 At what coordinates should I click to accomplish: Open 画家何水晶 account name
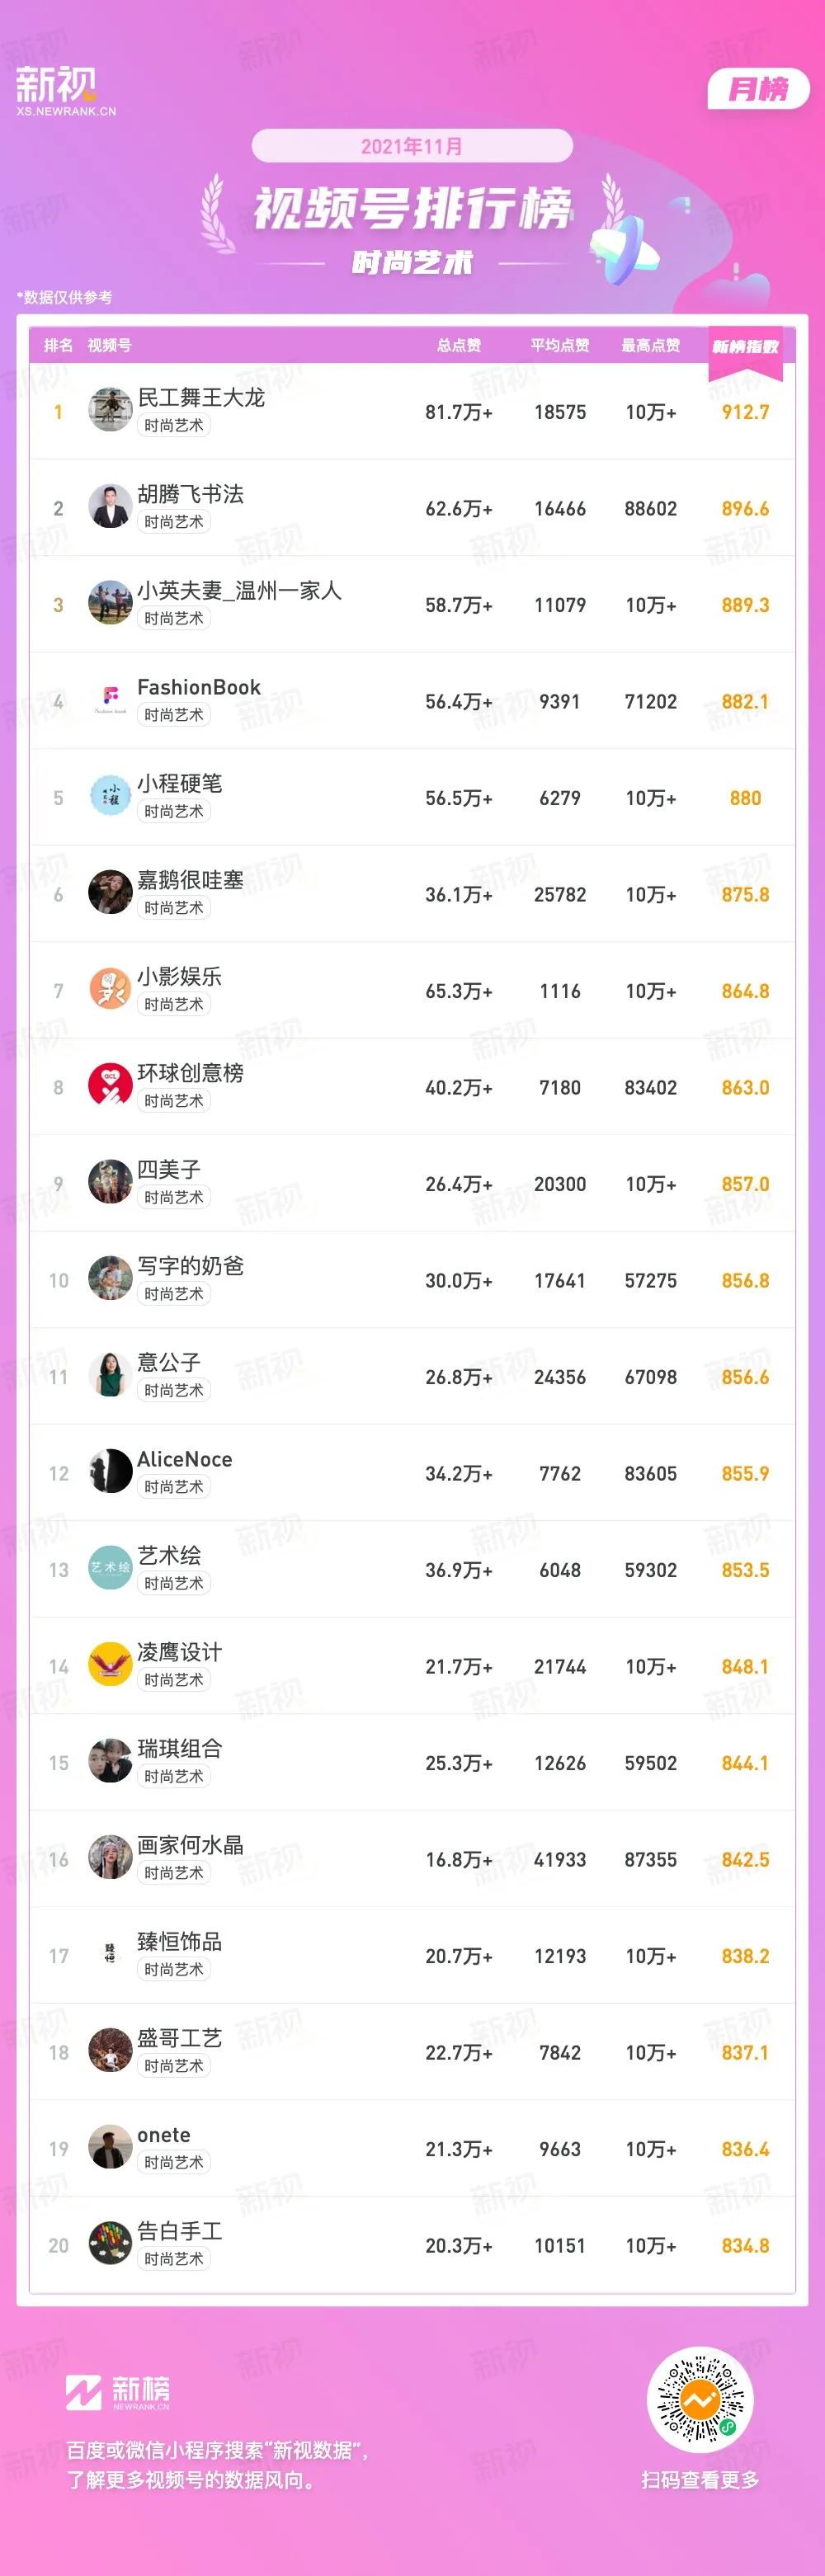pyautogui.click(x=190, y=1845)
